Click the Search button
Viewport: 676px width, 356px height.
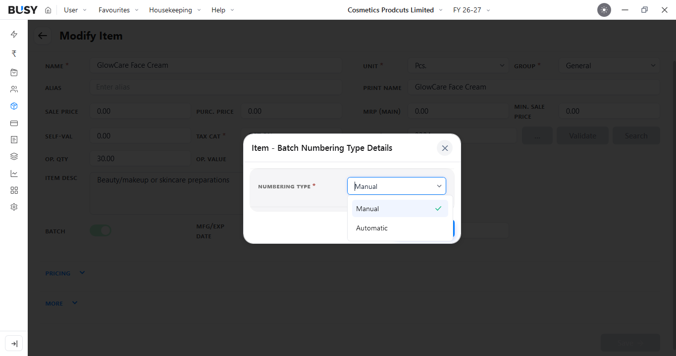coord(636,135)
